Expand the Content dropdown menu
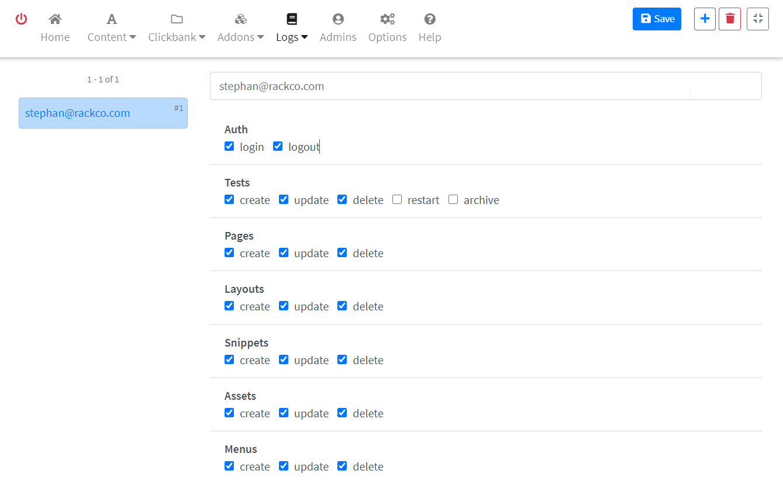Image resolution: width=783 pixels, height=481 pixels. [x=112, y=37]
